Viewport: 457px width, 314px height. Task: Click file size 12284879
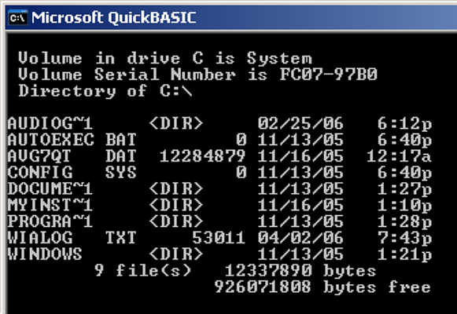pos(203,156)
